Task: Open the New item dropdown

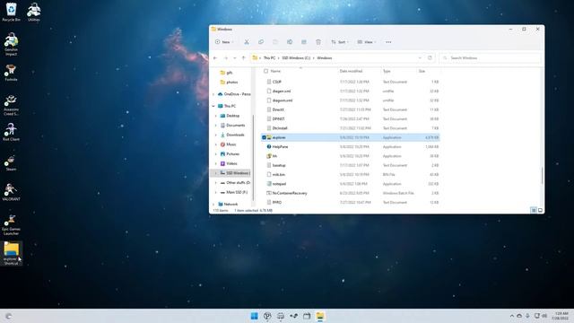Action: 224,42
